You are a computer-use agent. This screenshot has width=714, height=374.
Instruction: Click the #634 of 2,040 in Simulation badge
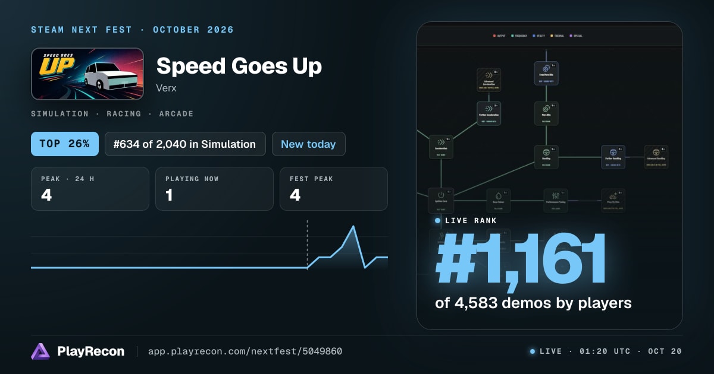tap(185, 144)
